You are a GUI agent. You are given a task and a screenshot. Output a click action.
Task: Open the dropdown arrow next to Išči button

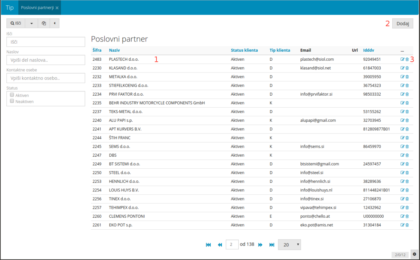pyautogui.click(x=31, y=23)
